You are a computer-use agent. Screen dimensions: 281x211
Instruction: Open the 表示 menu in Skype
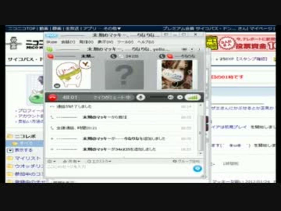(105, 42)
